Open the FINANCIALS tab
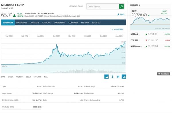Viewport: 172px width, 113px height. click(22, 23)
